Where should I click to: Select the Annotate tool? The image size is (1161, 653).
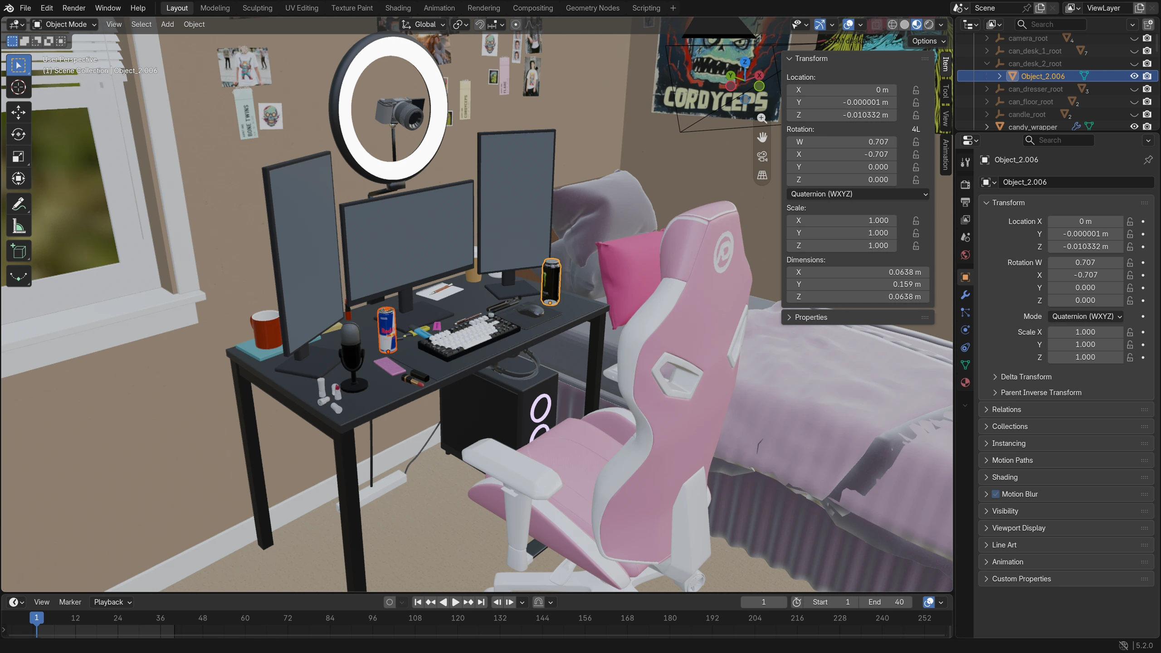click(x=18, y=204)
